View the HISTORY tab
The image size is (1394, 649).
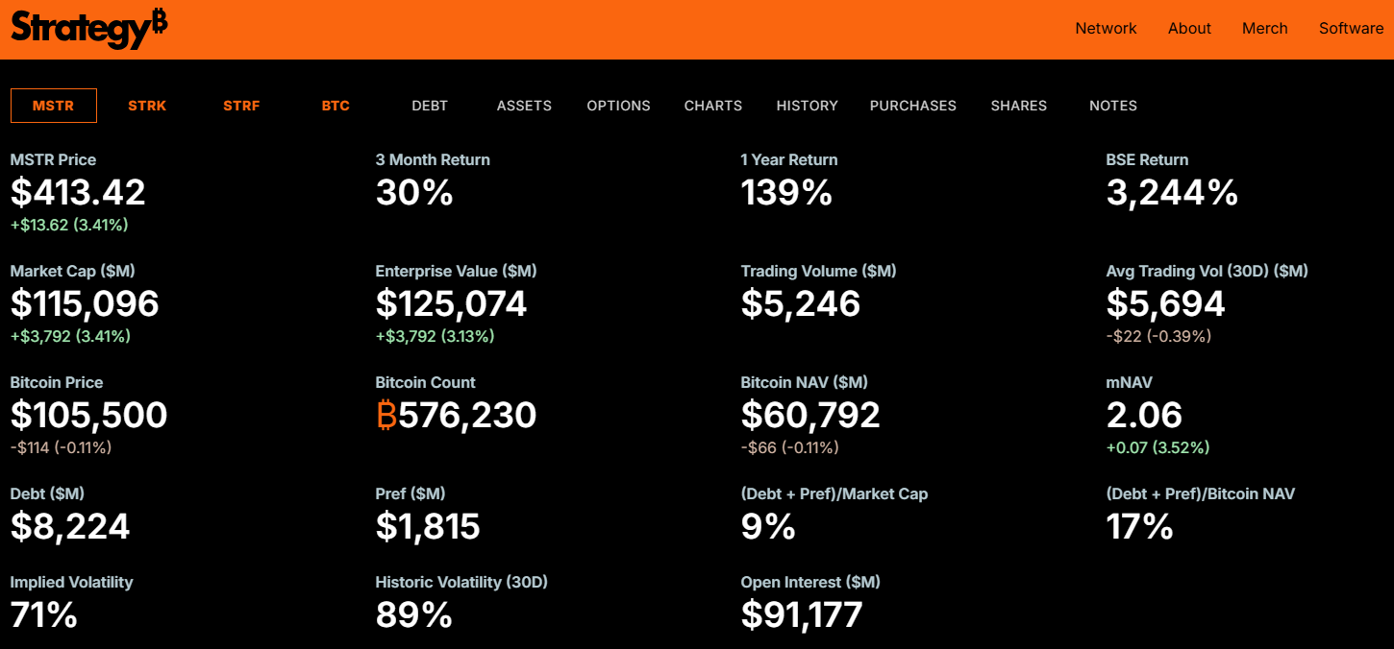coord(807,106)
